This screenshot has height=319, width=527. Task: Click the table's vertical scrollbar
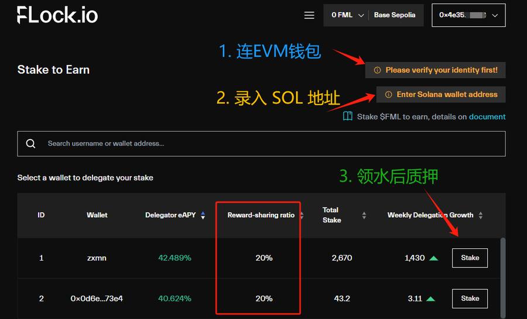point(503,278)
